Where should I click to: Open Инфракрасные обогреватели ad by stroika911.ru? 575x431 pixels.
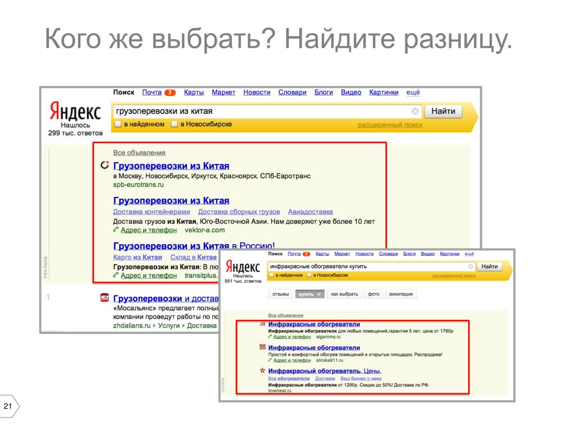pyautogui.click(x=314, y=347)
